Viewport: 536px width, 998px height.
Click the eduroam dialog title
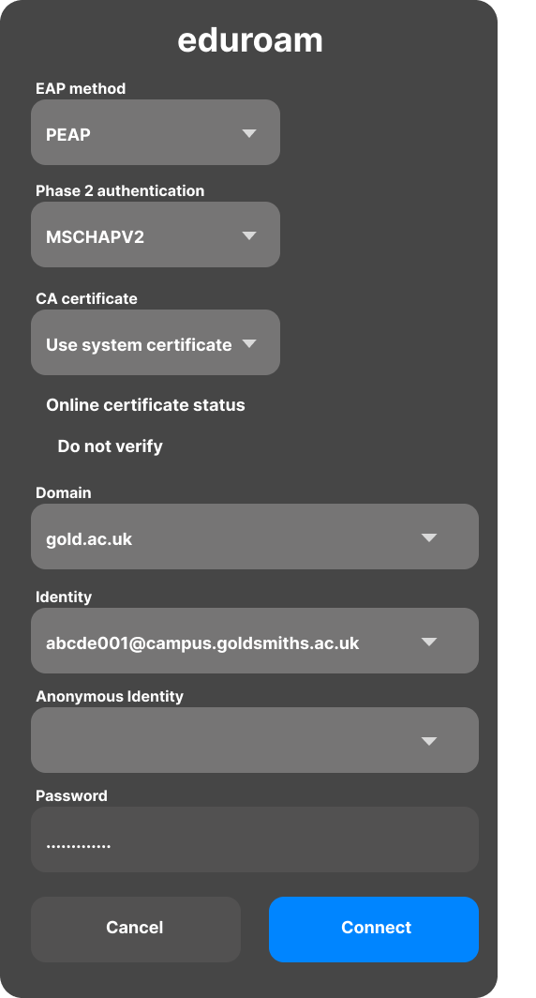click(250, 40)
